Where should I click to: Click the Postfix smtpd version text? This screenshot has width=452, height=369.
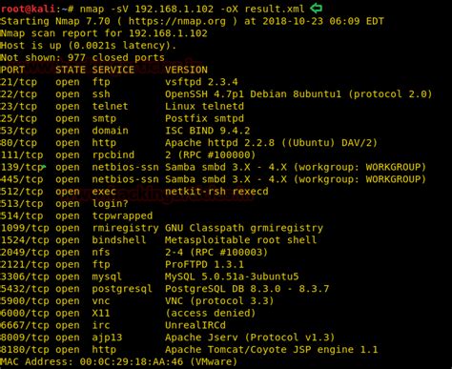(204, 118)
